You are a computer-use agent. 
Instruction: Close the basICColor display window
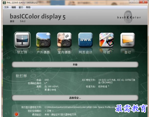tap(143, 2)
